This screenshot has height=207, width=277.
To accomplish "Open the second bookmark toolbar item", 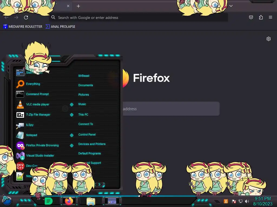I will click(60, 27).
